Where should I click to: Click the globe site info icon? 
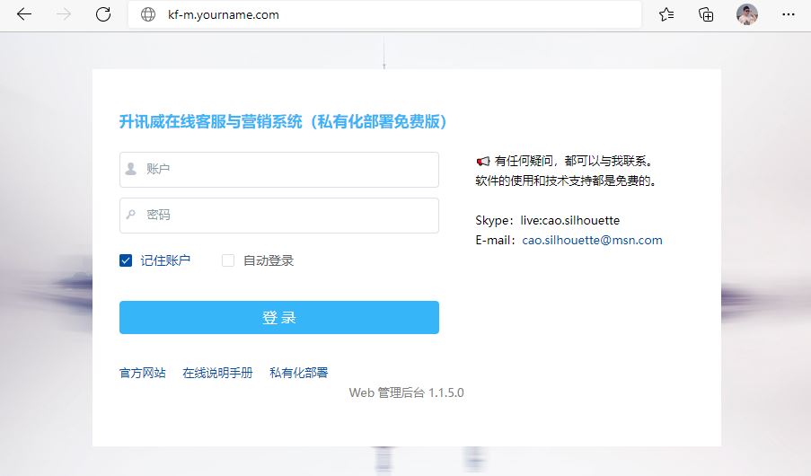pos(148,14)
